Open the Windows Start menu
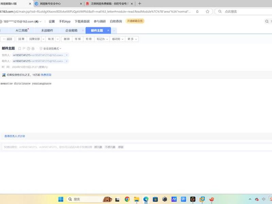Viewport: 272px width, 204px height. (x=61, y=199)
